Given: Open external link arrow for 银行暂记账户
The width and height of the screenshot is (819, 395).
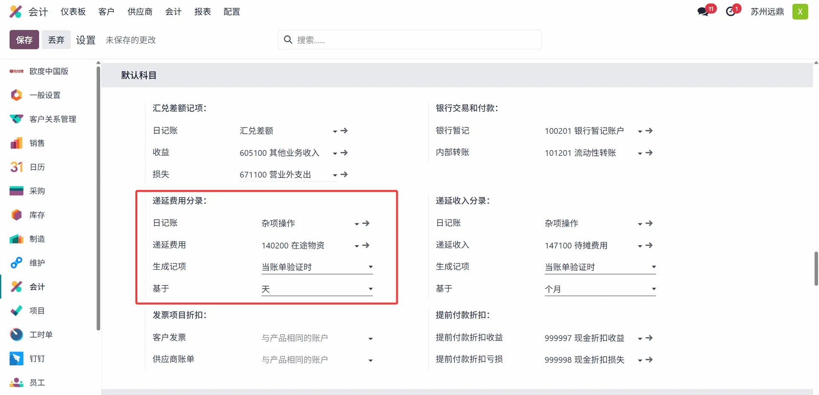Looking at the screenshot, I should 649,131.
